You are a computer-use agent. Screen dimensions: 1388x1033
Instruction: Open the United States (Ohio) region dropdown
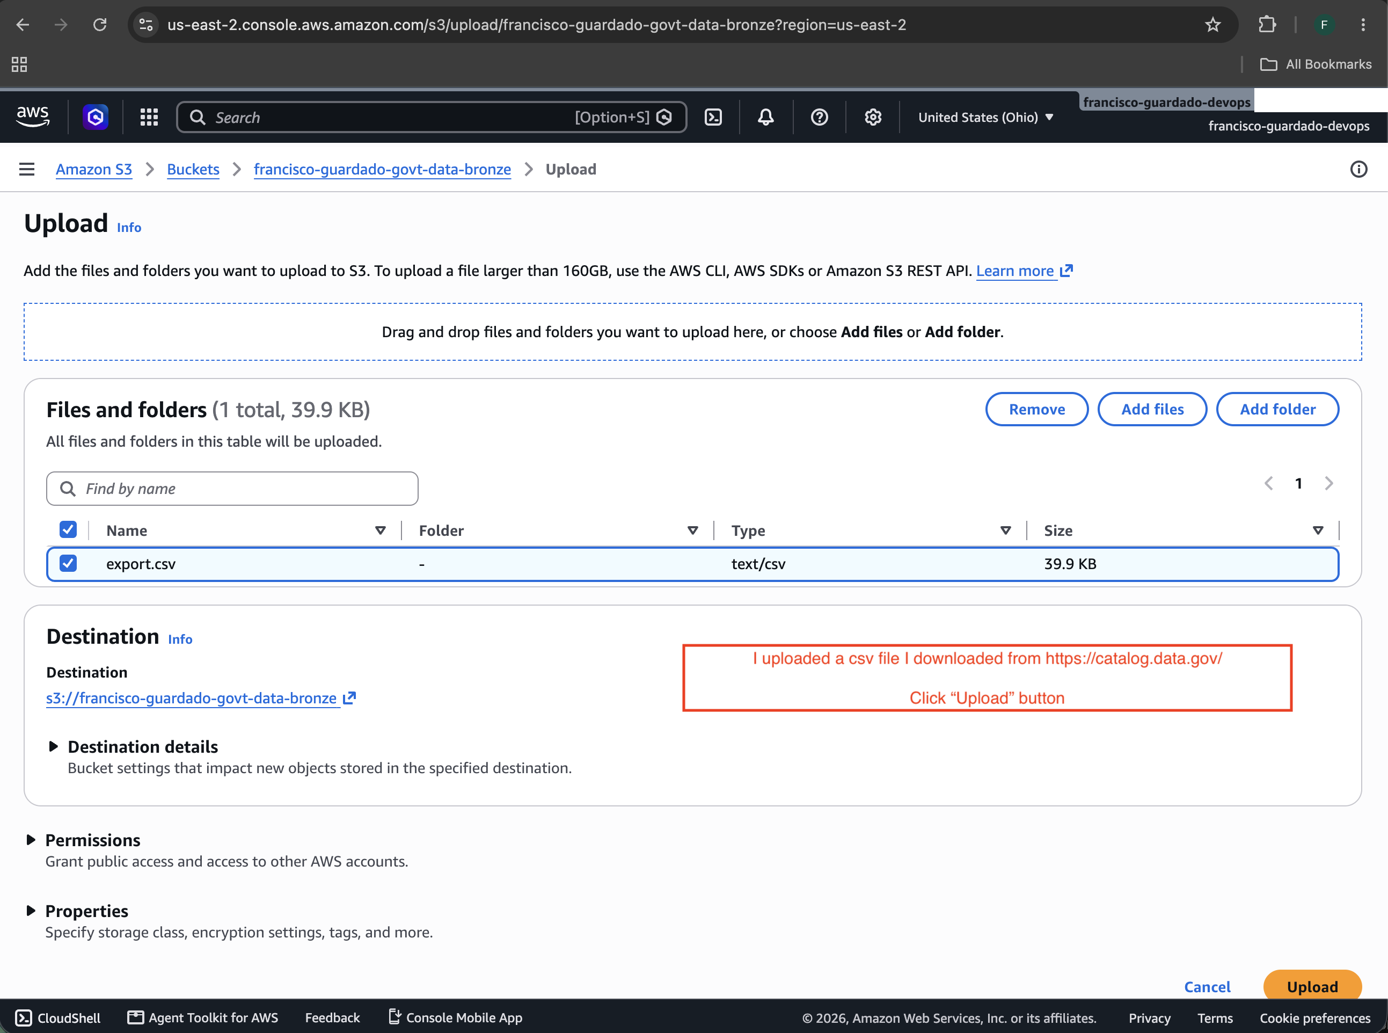[x=985, y=117]
